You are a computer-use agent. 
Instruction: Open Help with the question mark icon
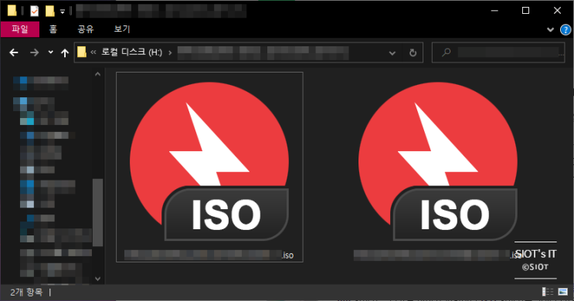coord(566,29)
